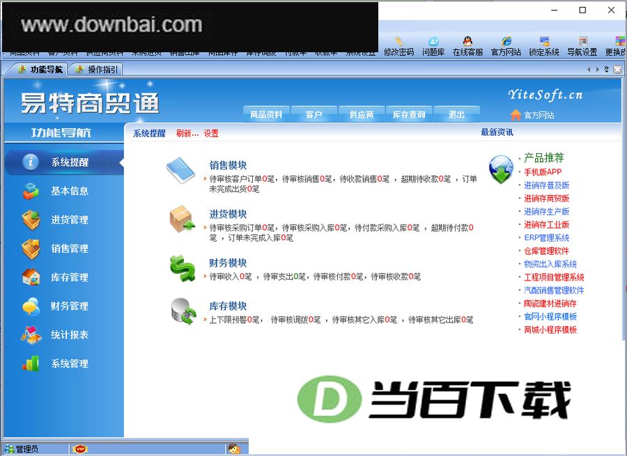The image size is (627, 456).
Task: Select 系统提醒 in the left sidebar
Action: tap(64, 162)
